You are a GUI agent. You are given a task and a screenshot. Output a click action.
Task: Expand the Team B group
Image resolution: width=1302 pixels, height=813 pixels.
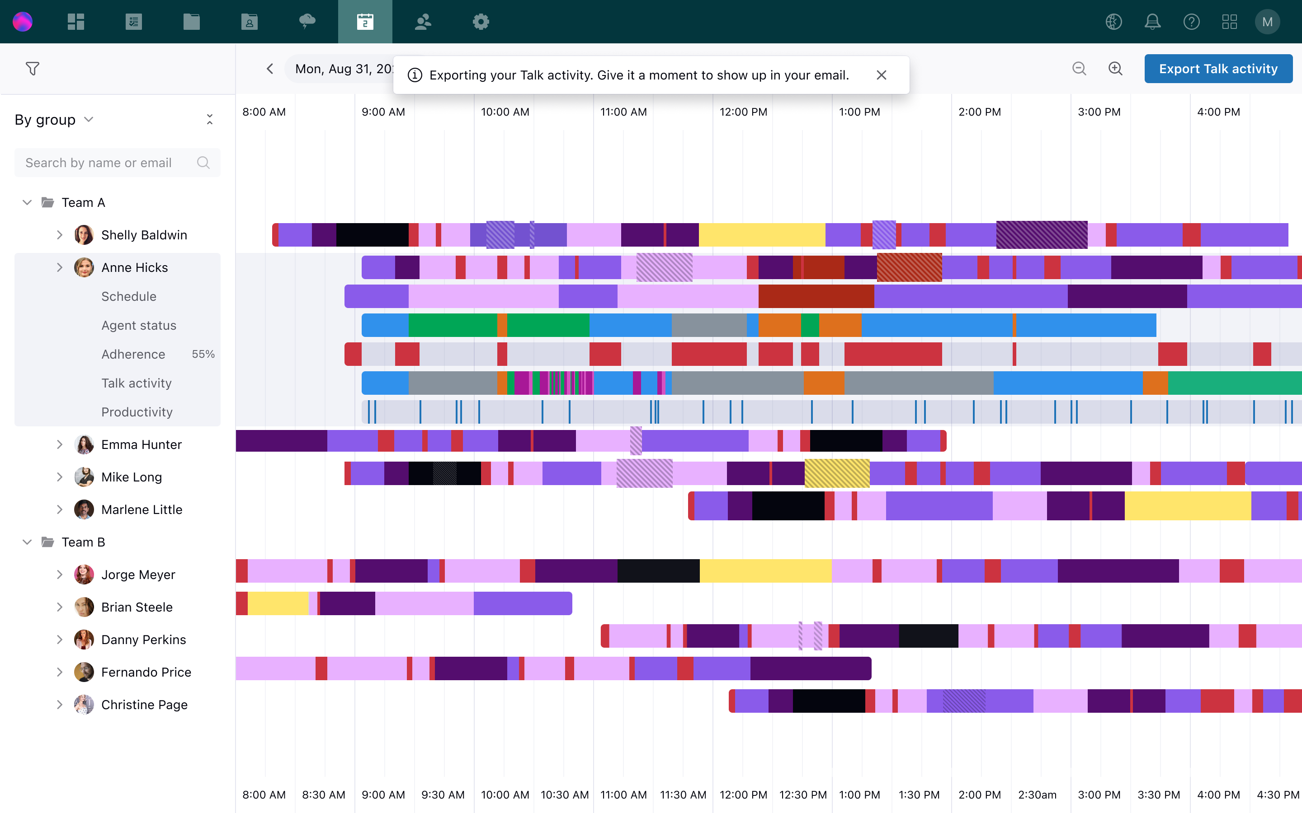point(25,542)
